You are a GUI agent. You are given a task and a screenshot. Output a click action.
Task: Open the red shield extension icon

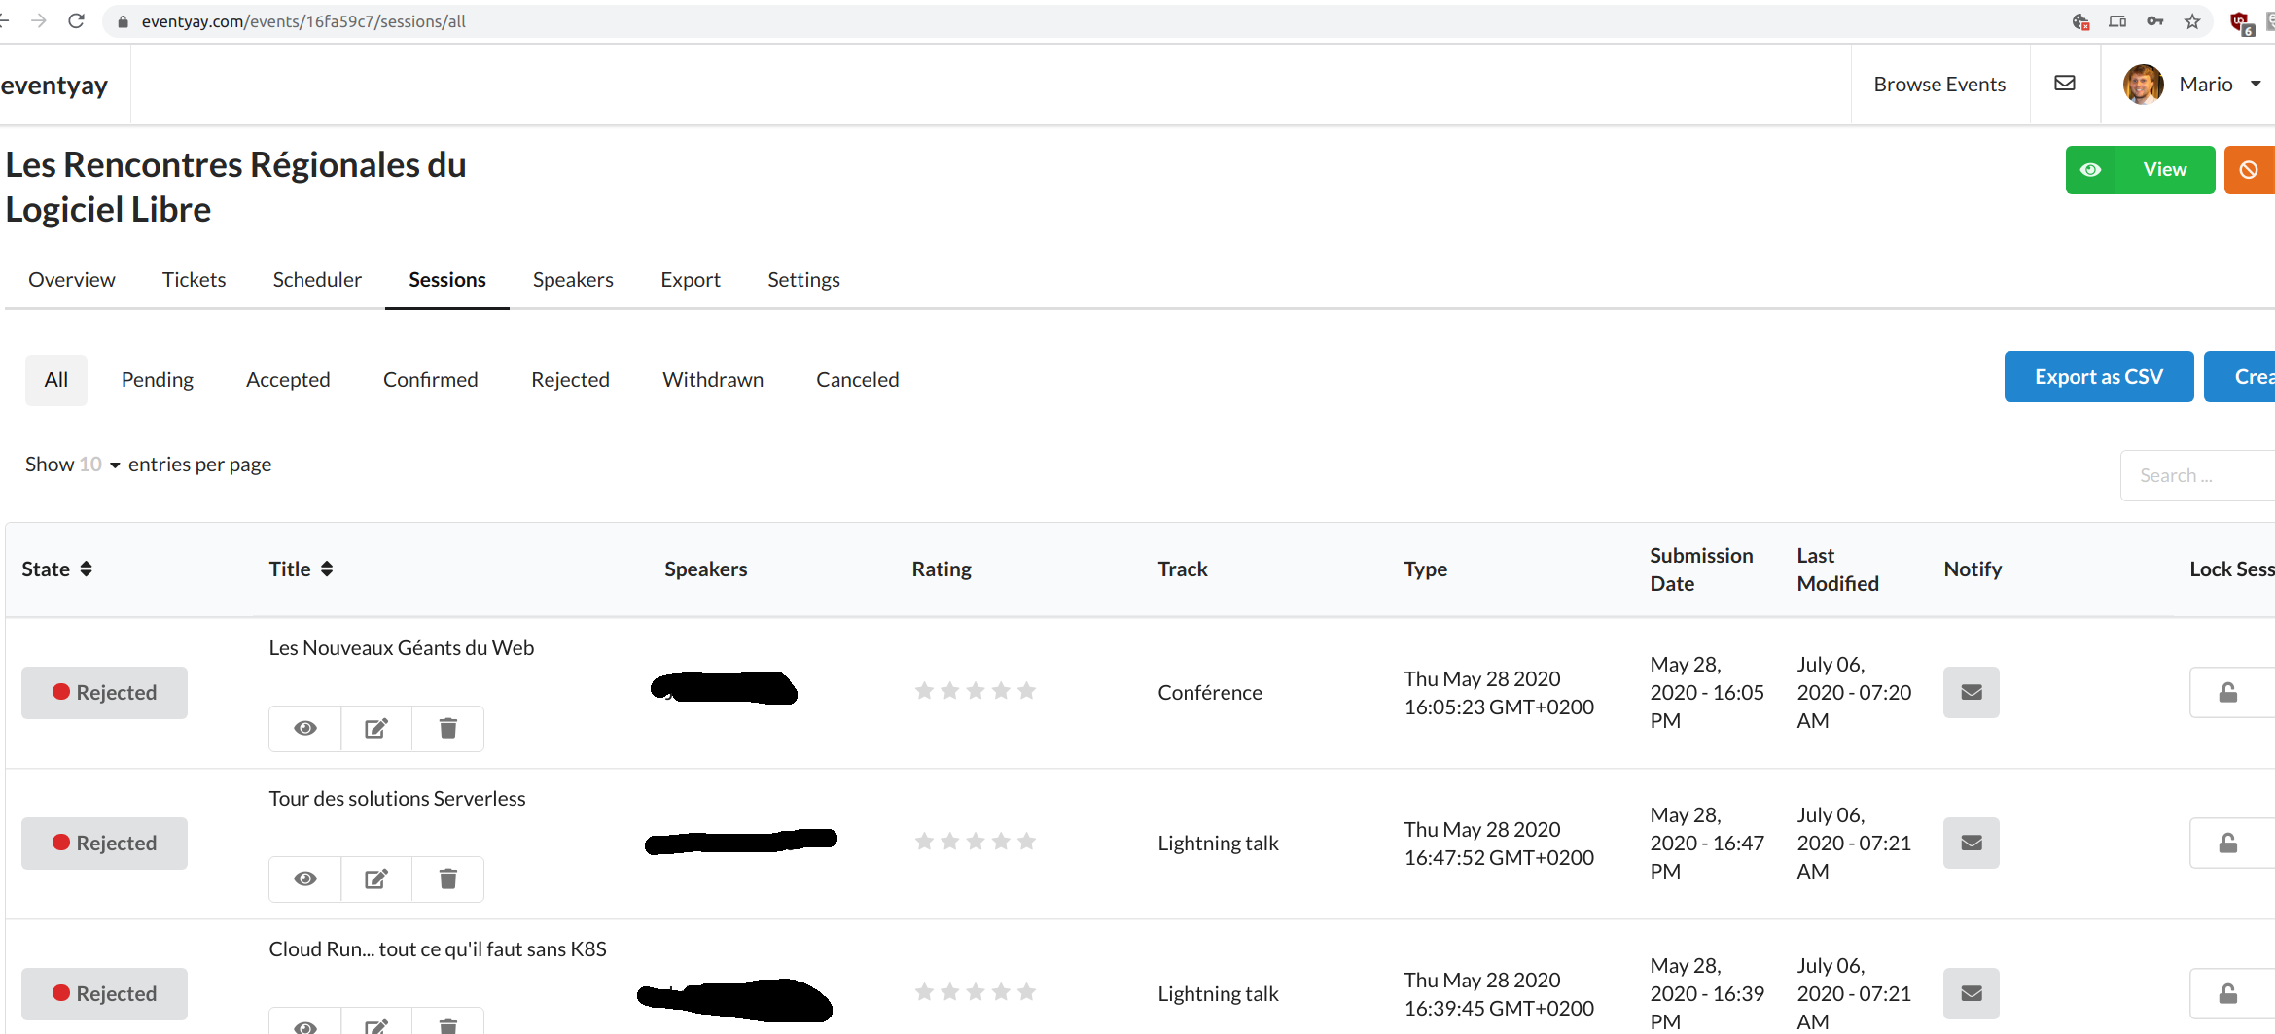pyautogui.click(x=2240, y=22)
